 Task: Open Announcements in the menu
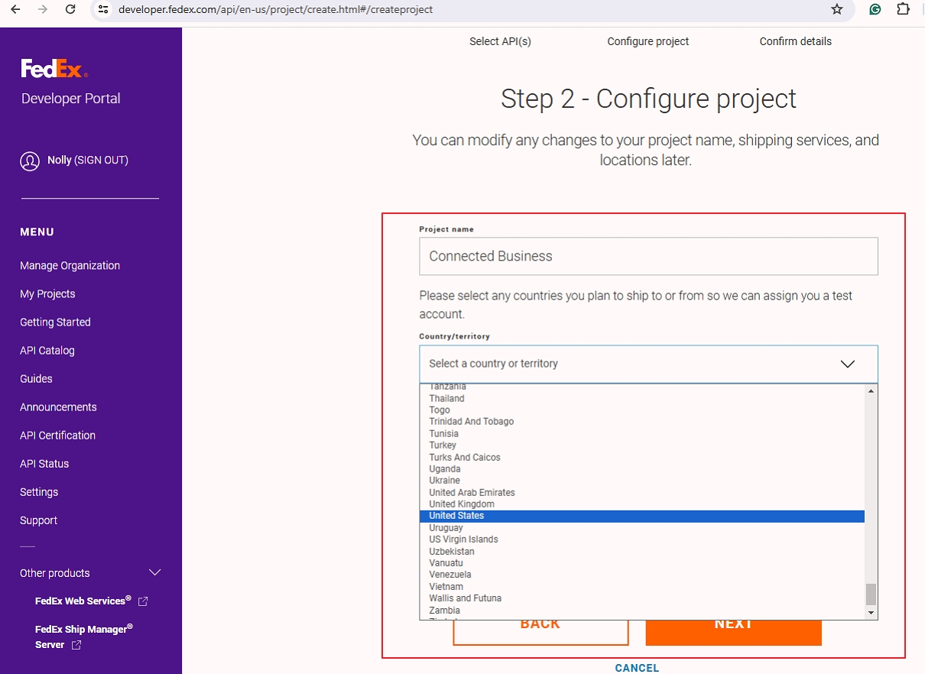pos(58,407)
